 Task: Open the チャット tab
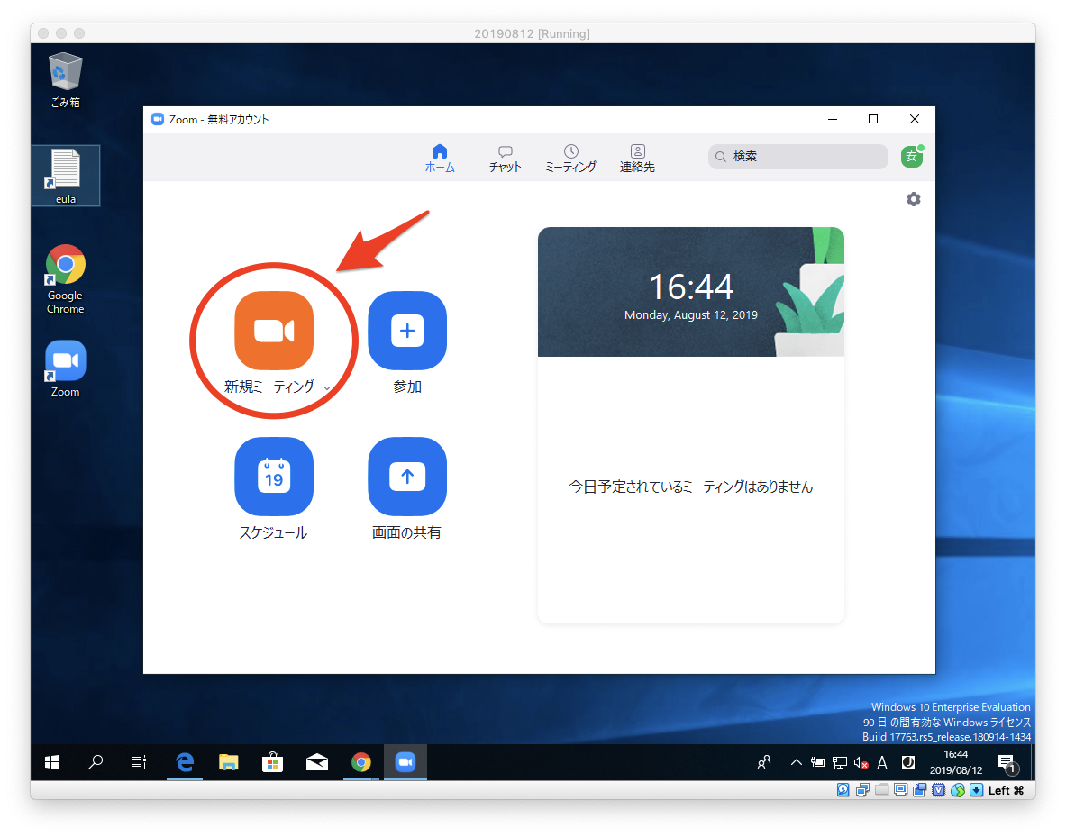click(x=506, y=158)
